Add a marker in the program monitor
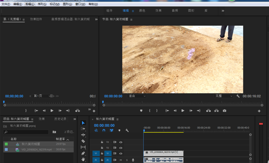269x163 pixels. pos(141,111)
